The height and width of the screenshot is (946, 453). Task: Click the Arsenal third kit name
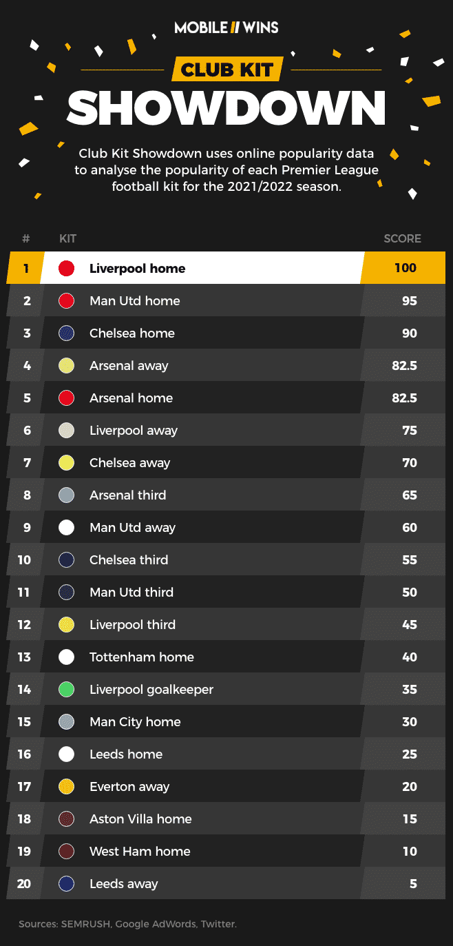tap(128, 495)
